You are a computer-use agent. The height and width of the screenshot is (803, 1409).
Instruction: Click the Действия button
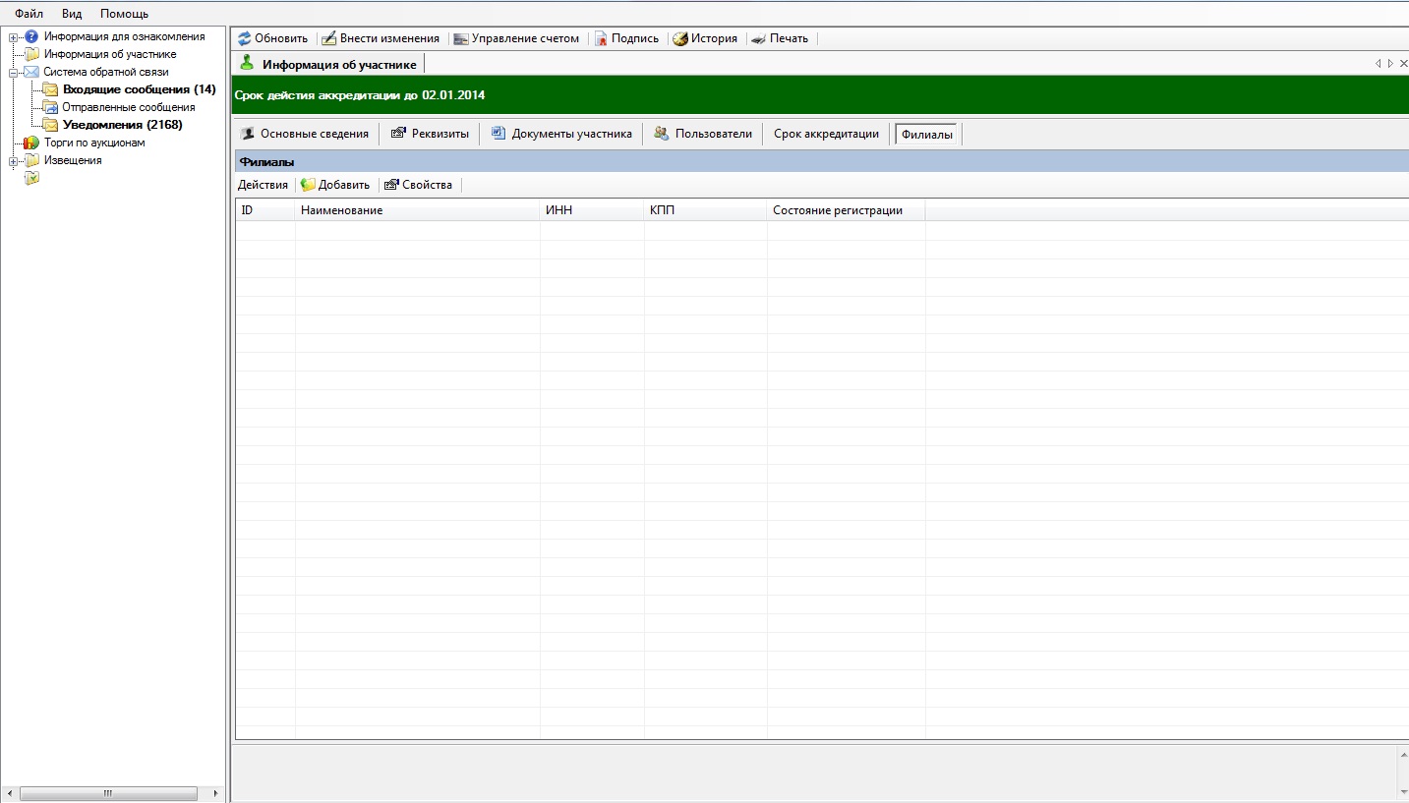[263, 185]
